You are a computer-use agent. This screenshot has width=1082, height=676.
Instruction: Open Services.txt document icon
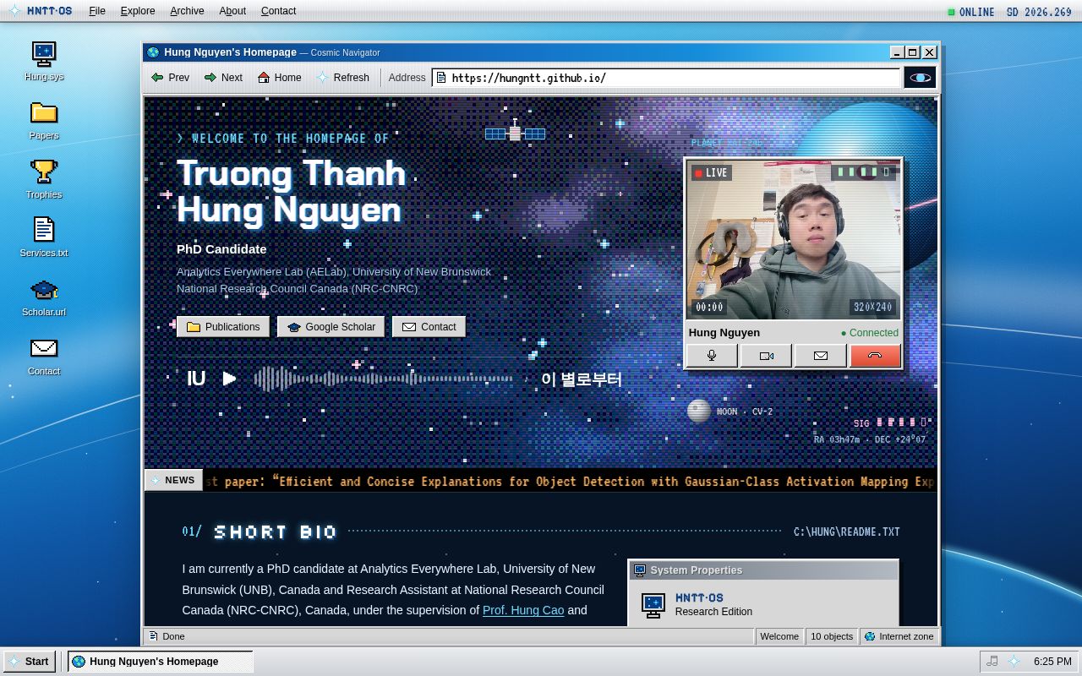44,238
